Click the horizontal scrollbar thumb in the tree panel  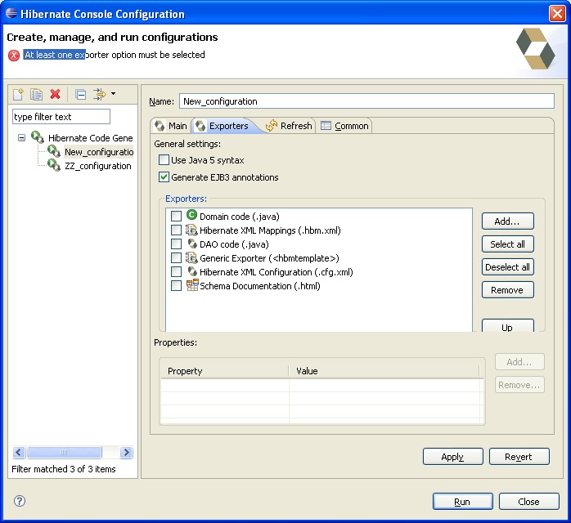(64, 452)
